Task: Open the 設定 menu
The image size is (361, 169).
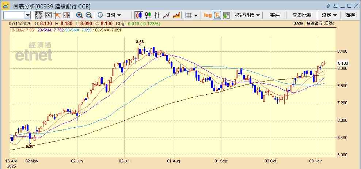Action: (329, 15)
